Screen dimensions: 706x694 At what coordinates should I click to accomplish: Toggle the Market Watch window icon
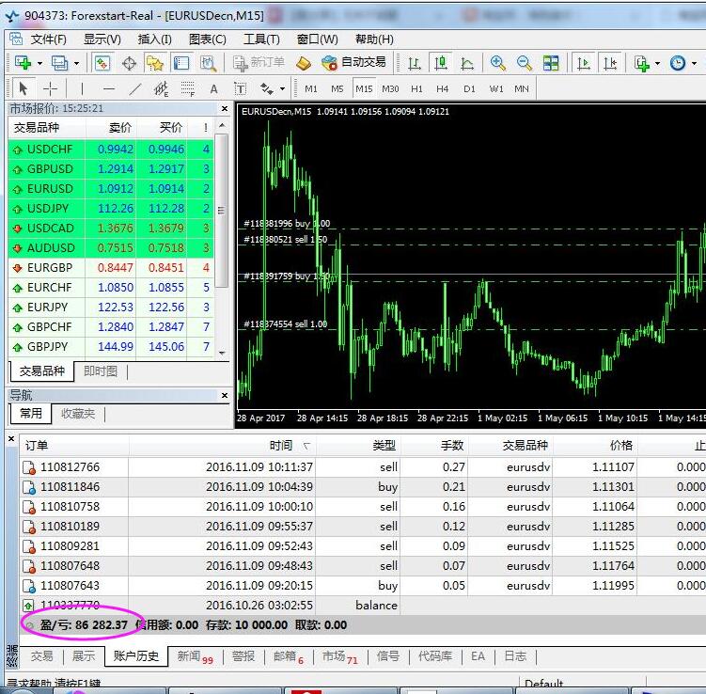click(x=102, y=63)
